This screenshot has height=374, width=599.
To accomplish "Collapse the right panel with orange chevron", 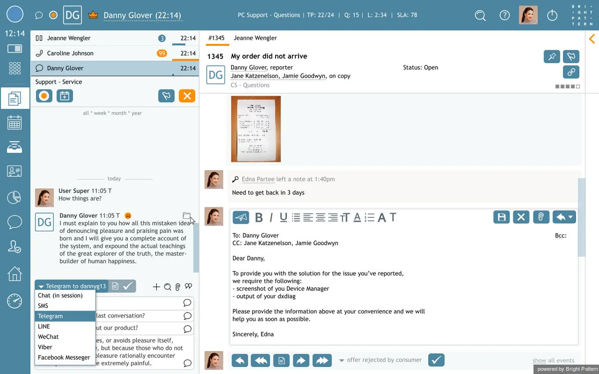I will pyautogui.click(x=592, y=38).
